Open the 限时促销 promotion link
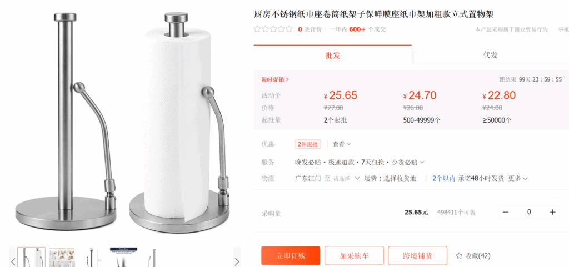 pyautogui.click(x=275, y=80)
